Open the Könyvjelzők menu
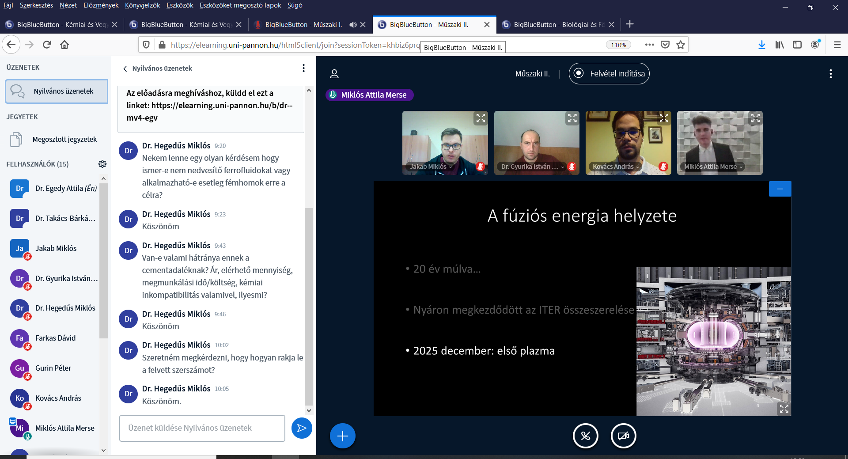This screenshot has height=459, width=848. pos(142,5)
